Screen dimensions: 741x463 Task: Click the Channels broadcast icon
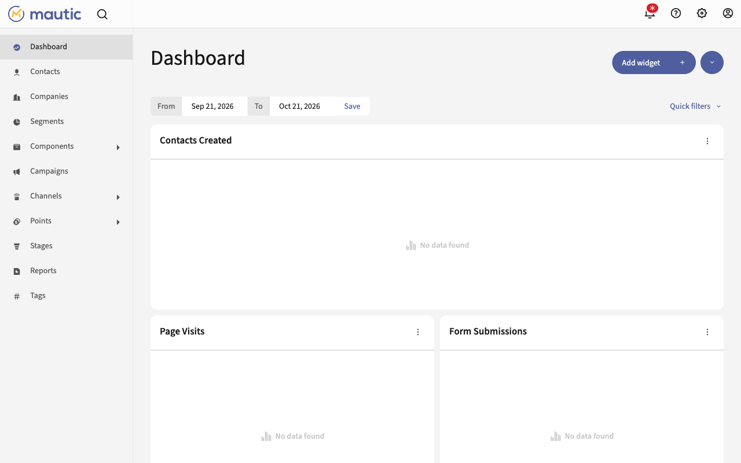(x=17, y=197)
